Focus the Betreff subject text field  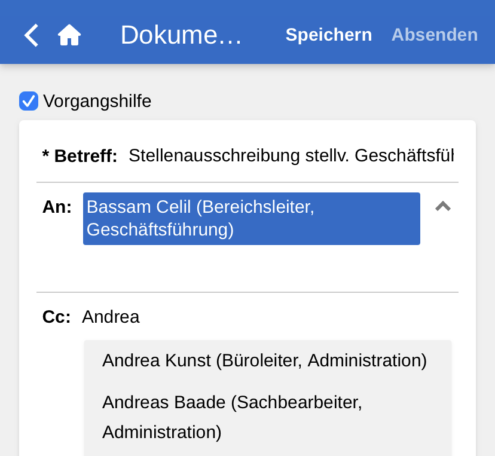[291, 156]
